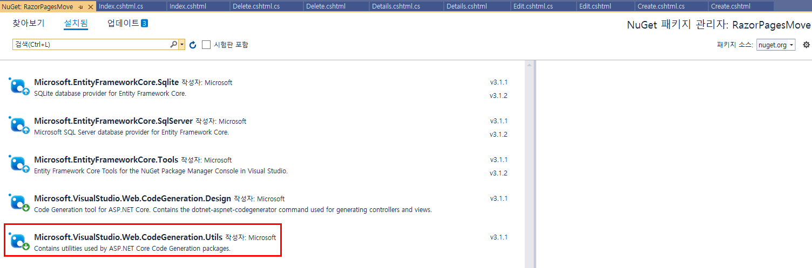
Task: Click 'Entity Framework Core Tools for the NuGet' description
Action: click(161, 171)
